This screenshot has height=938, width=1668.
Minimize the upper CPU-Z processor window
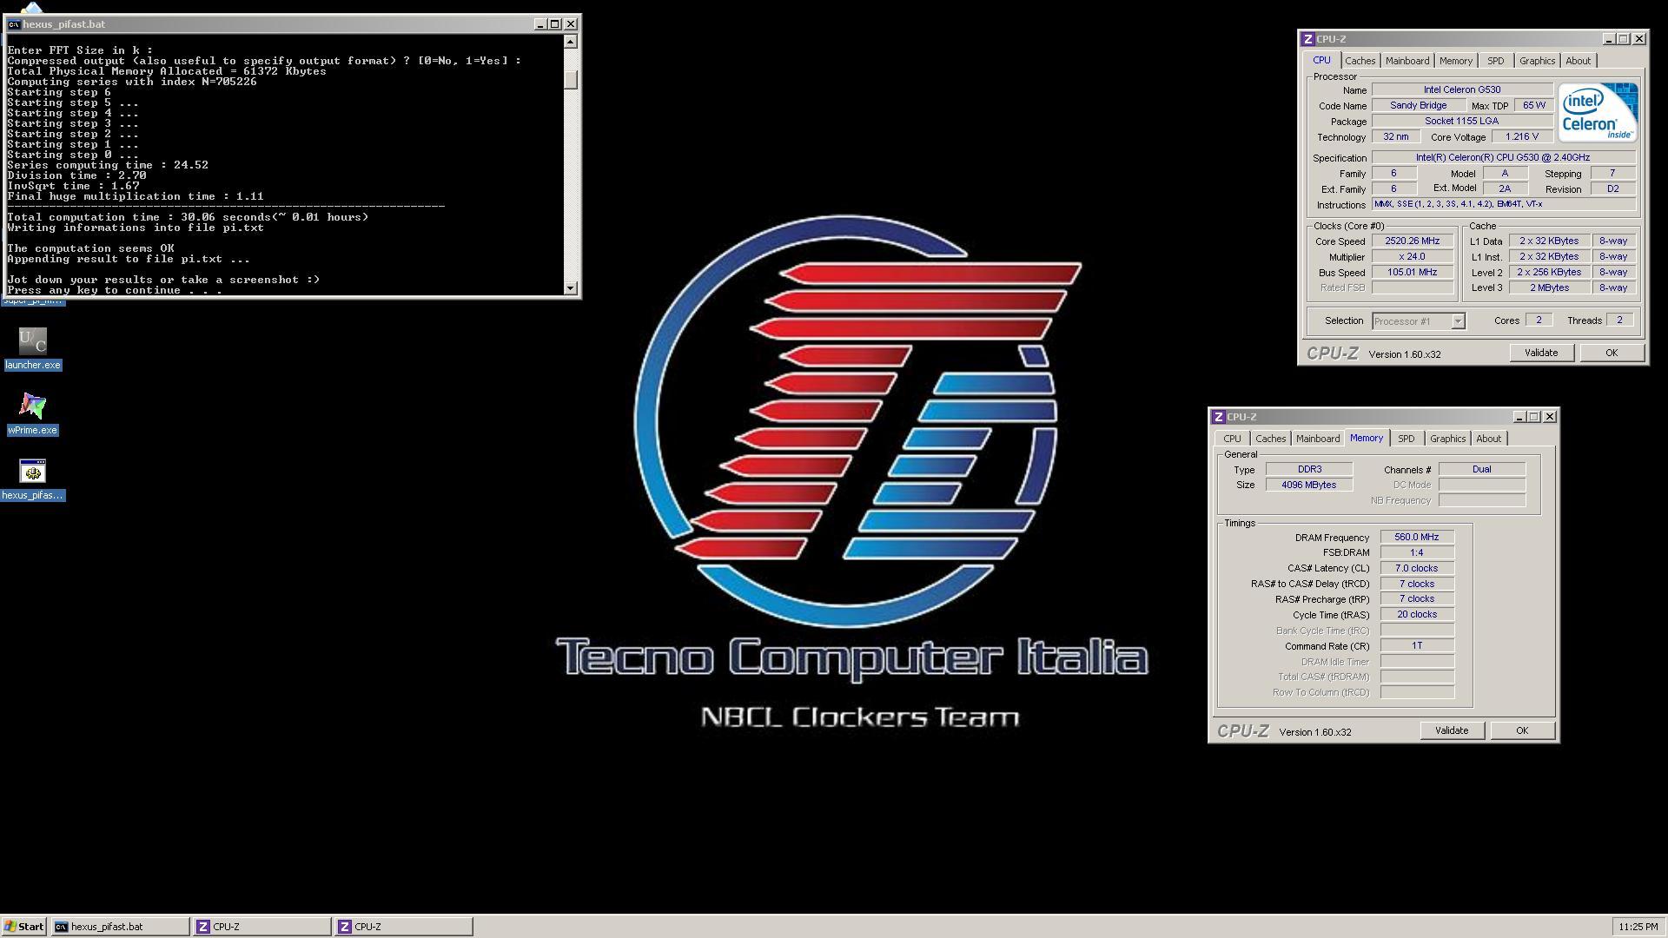click(x=1608, y=39)
